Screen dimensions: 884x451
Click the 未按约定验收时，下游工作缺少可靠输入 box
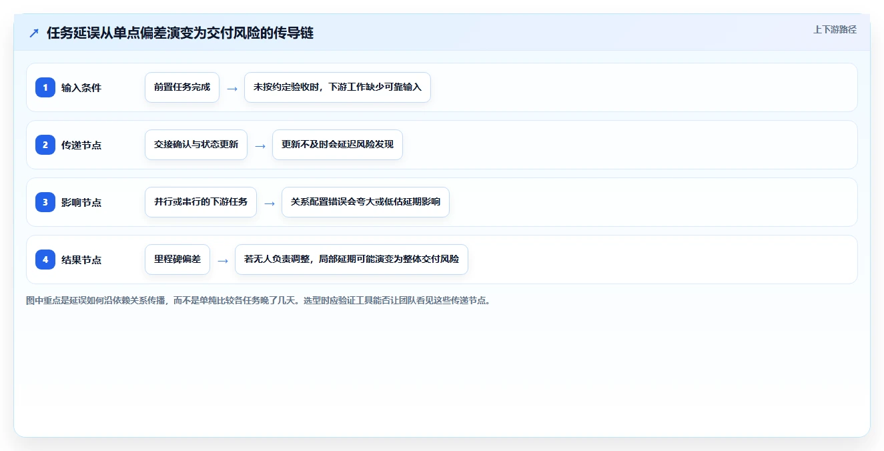[x=338, y=87]
